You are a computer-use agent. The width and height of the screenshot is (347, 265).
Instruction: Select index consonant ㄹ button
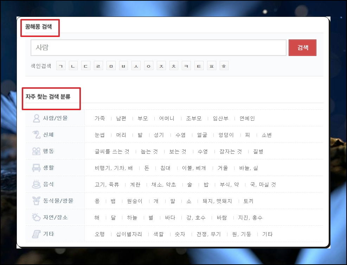coord(98,66)
